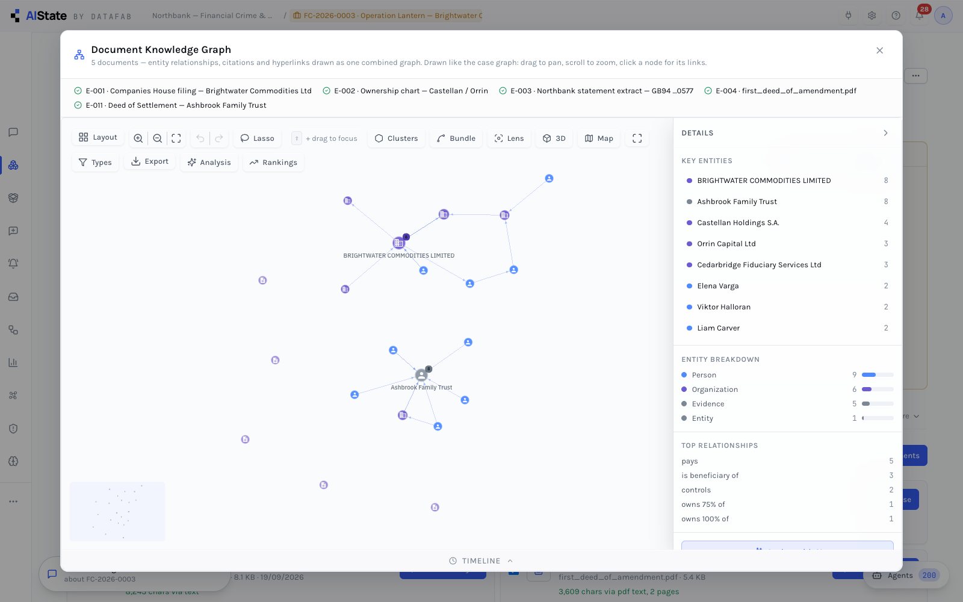Click 'is beneficiary of' relationship row
The height and width of the screenshot is (602, 963).
(787, 476)
